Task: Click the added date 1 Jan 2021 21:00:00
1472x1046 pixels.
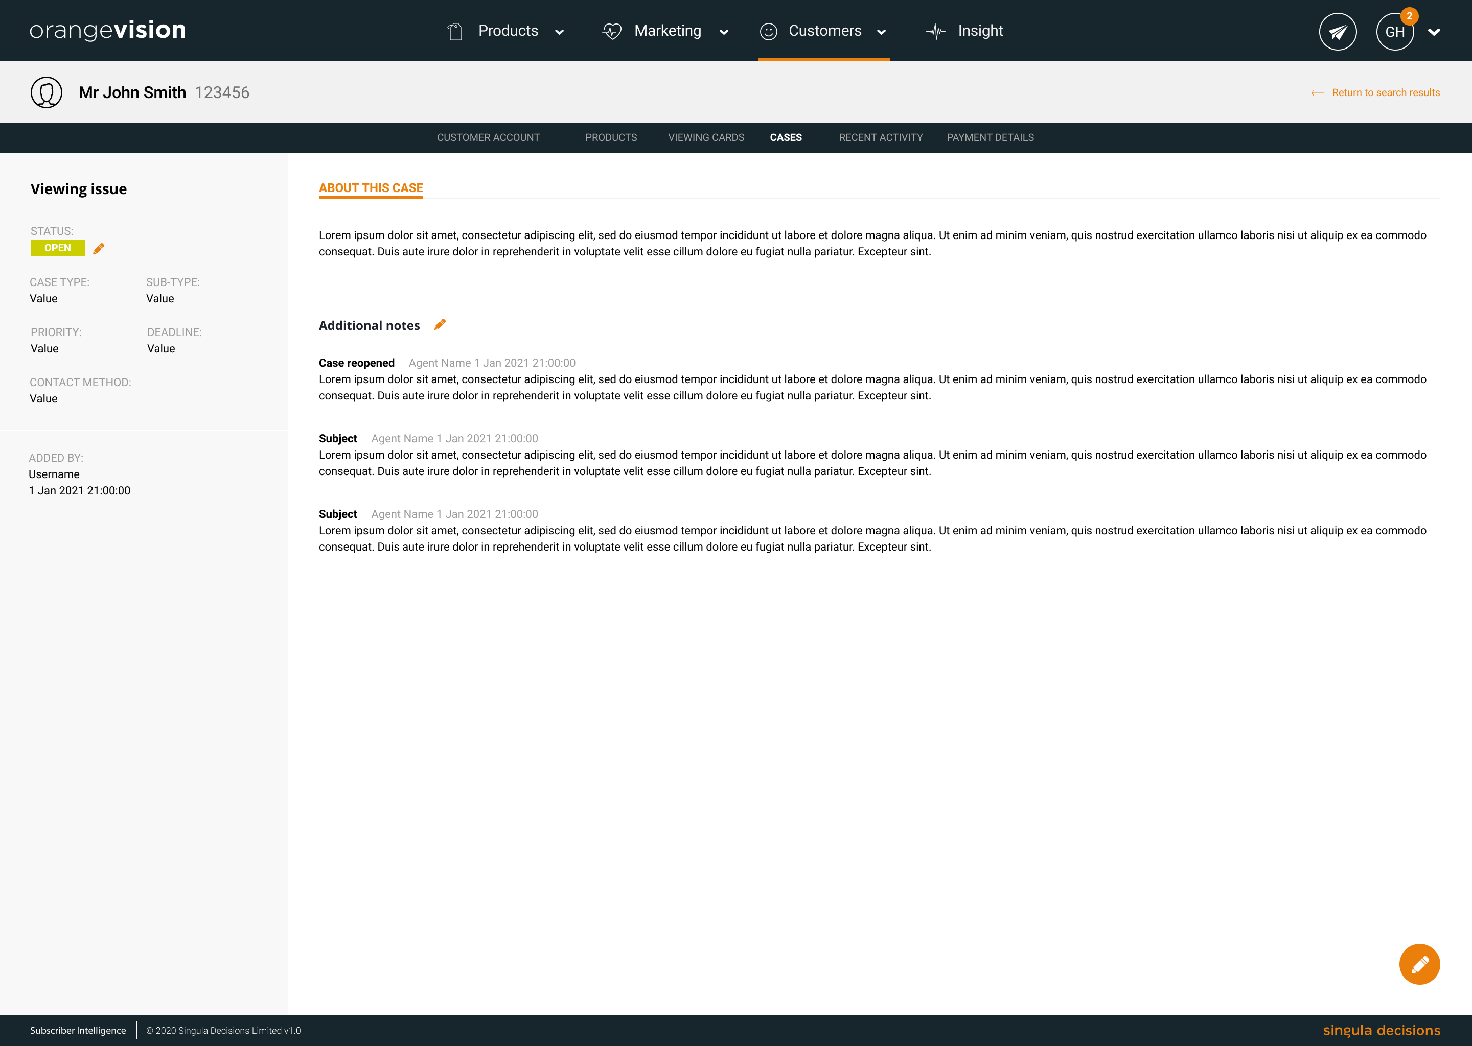Action: [x=79, y=491]
